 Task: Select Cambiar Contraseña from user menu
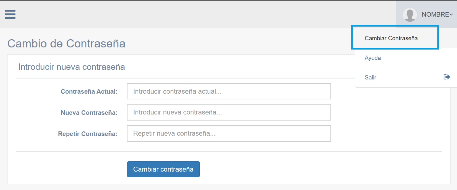[391, 38]
